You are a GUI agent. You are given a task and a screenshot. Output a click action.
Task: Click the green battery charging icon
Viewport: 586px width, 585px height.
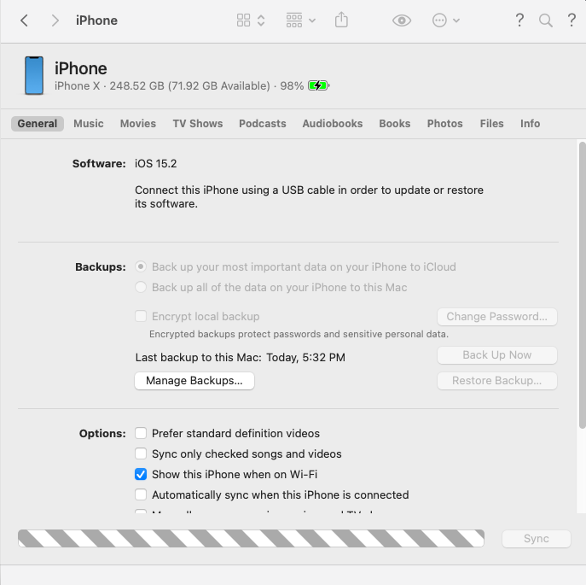point(318,85)
